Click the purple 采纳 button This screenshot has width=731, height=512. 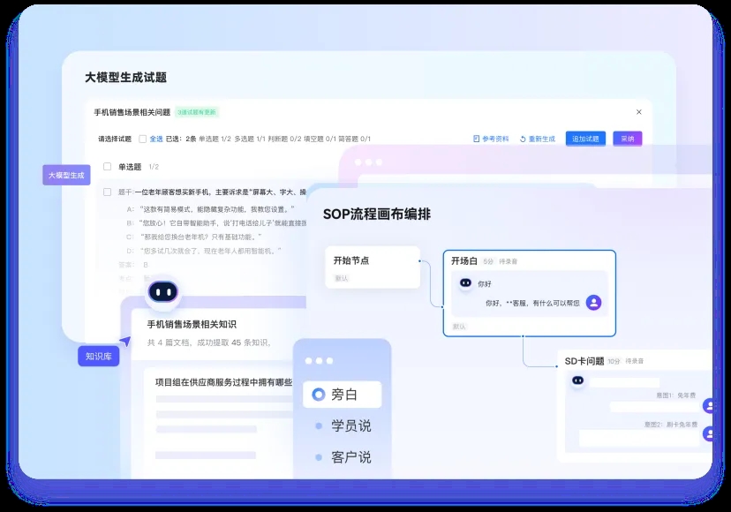627,139
